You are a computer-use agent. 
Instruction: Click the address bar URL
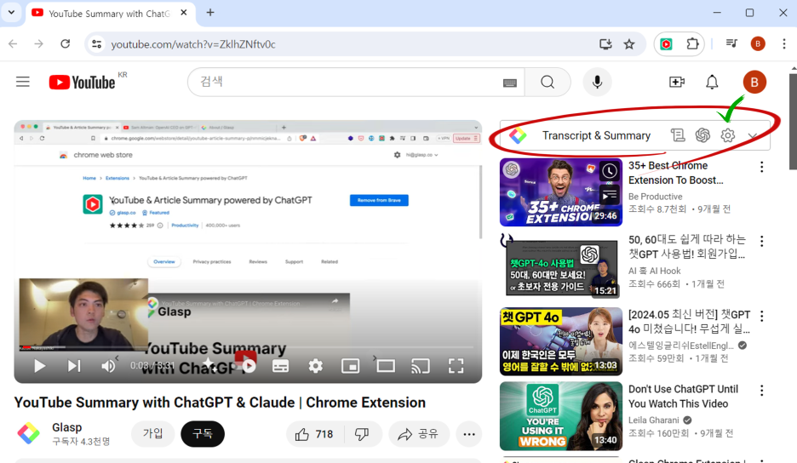pyautogui.click(x=193, y=44)
